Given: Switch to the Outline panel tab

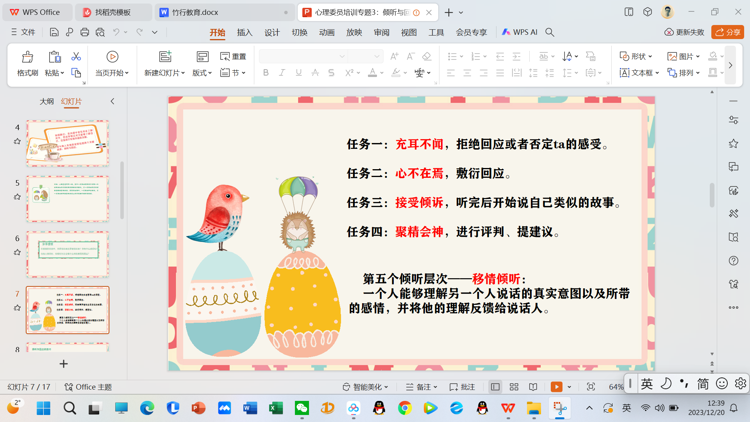Looking at the screenshot, I should coord(46,101).
